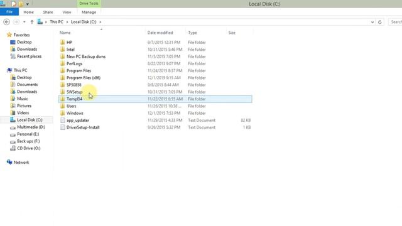Click the TempEI4 date 11/22/2015 6:55 AM
The image size is (402, 226).
(165, 99)
